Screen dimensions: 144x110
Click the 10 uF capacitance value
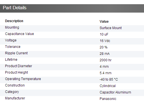pyautogui.click(x=104, y=34)
